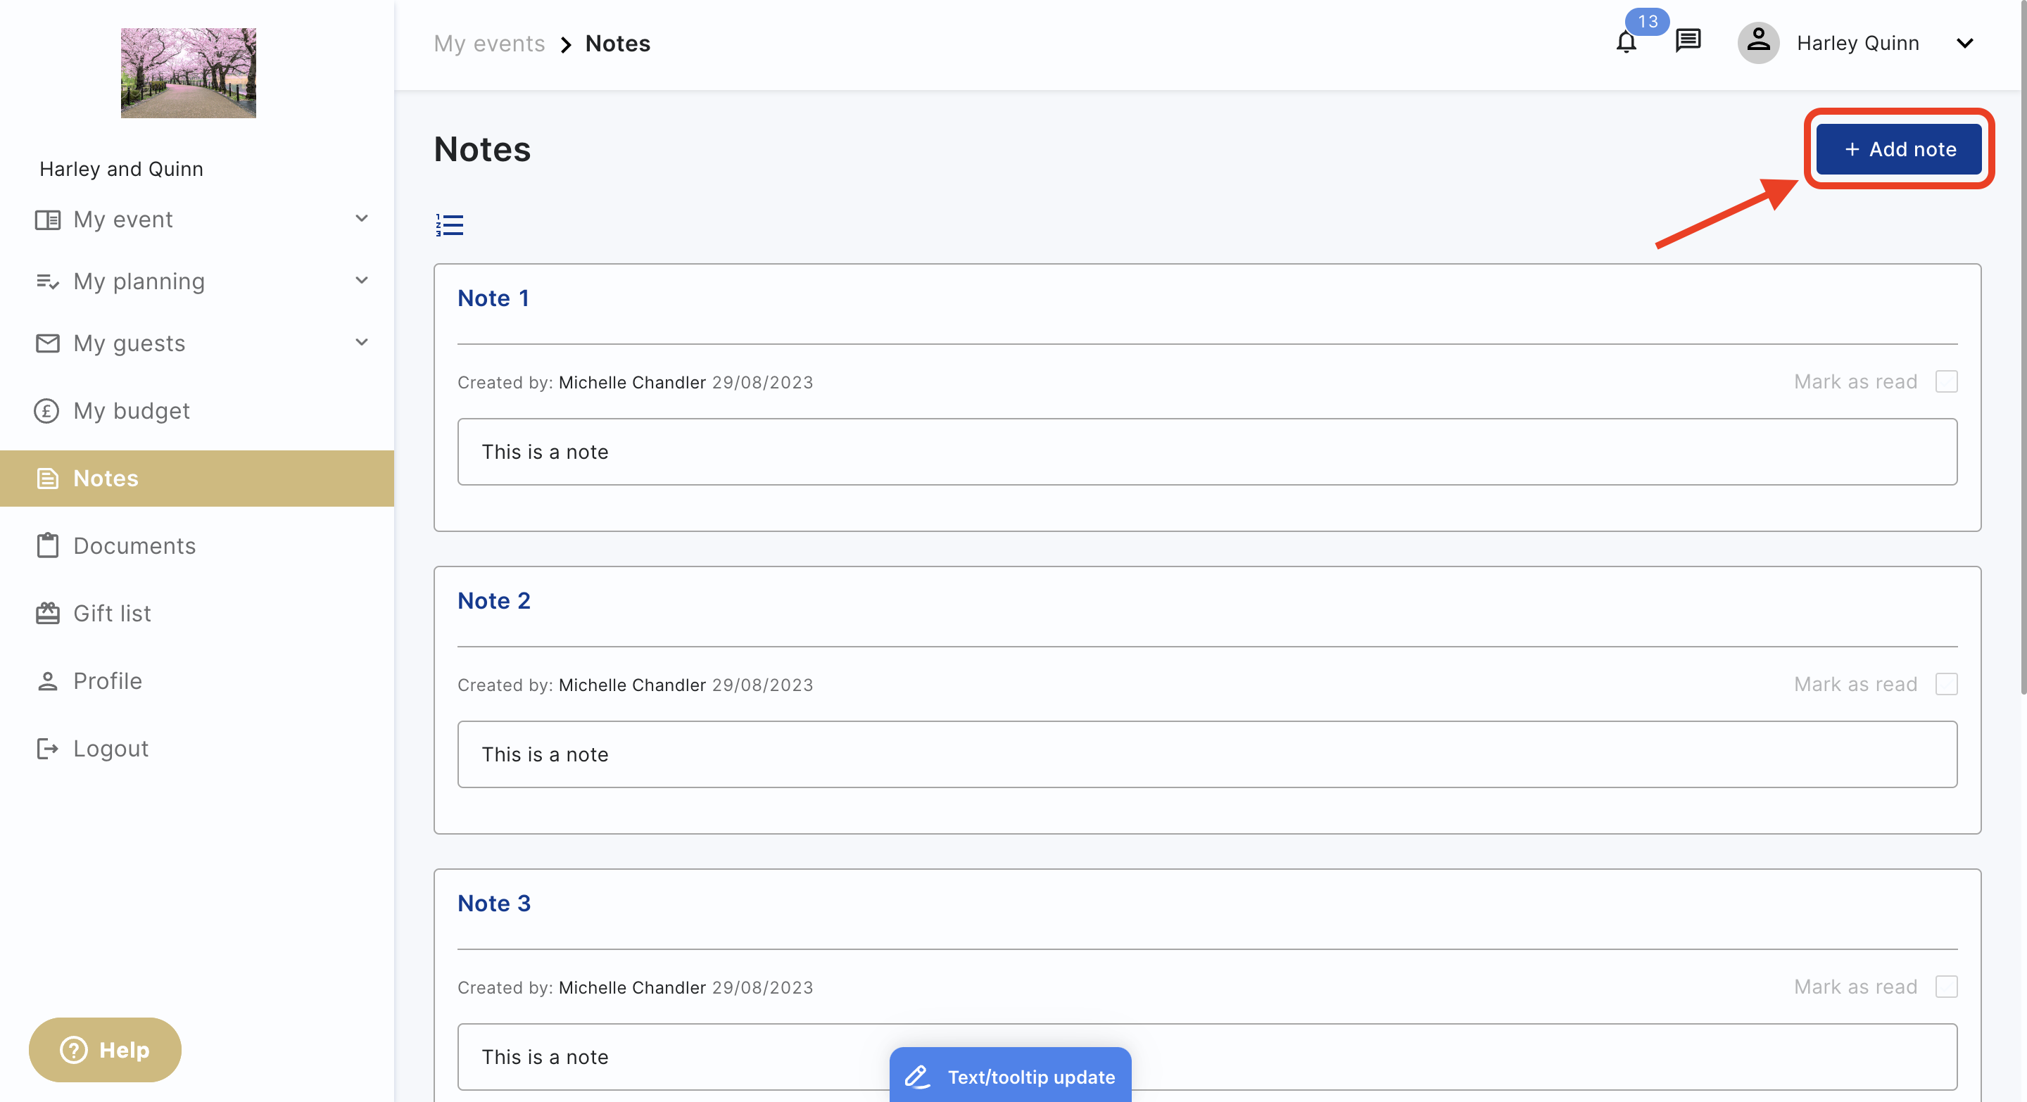Open My event in the sidebar
Viewport: 2027px width, 1102px height.
pos(197,220)
